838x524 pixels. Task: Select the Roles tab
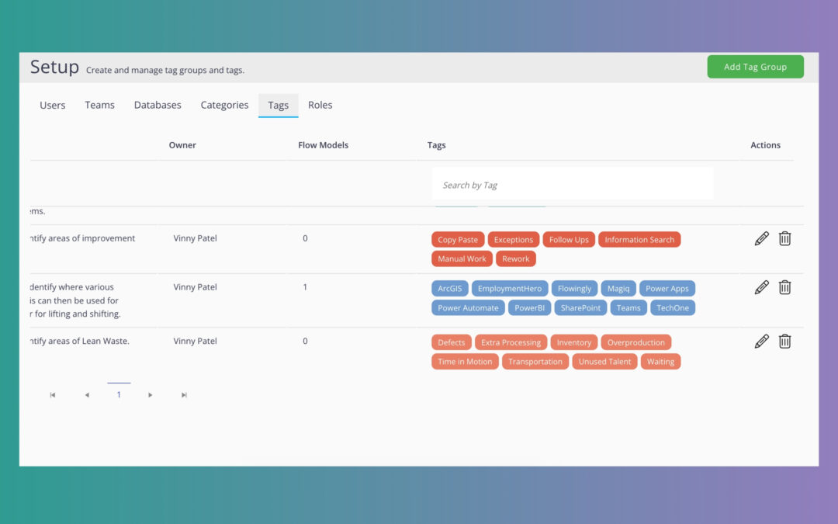point(320,106)
